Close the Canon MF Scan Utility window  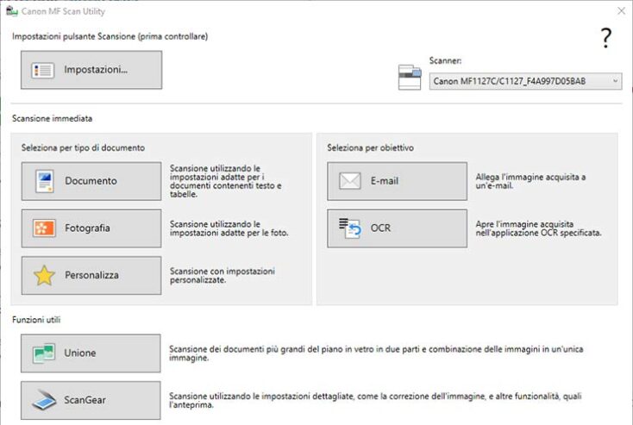pos(620,11)
